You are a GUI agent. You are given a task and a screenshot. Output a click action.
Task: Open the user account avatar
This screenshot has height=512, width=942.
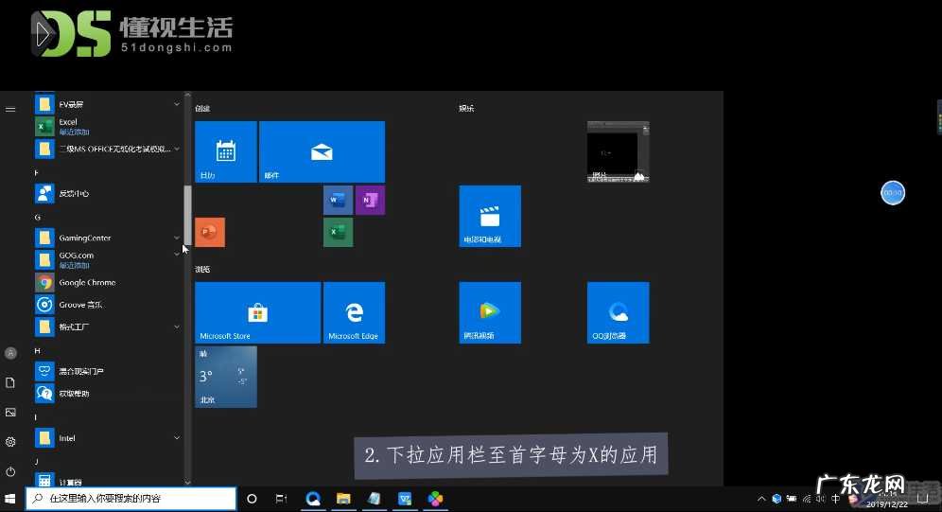(10, 353)
